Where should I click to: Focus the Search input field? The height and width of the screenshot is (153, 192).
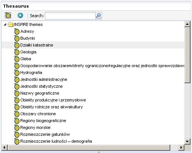coord(70,16)
